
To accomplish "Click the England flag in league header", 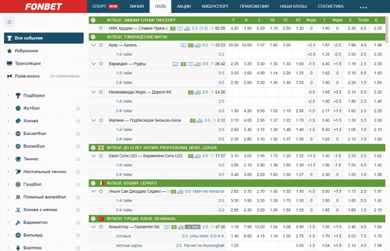I will 101,148.
